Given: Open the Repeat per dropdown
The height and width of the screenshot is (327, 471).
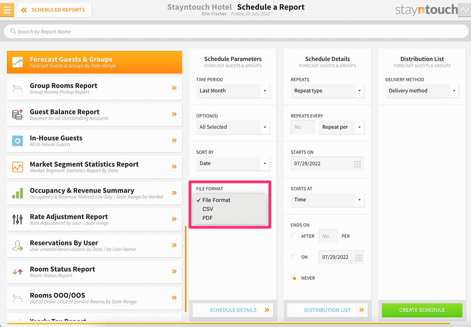Looking at the screenshot, I should click(341, 127).
